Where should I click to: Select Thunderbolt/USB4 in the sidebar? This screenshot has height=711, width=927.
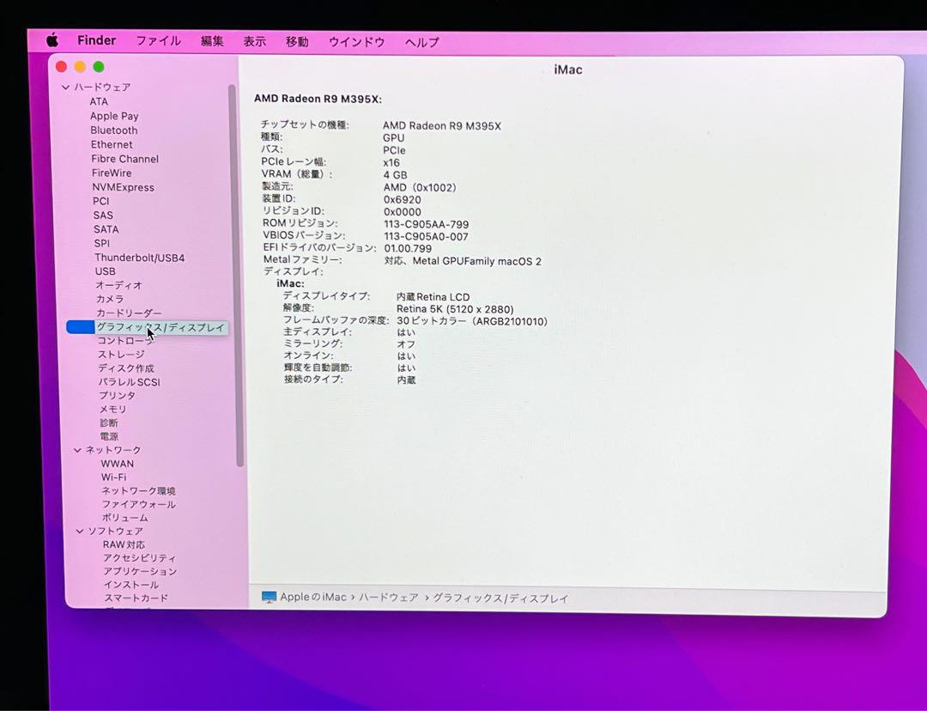click(x=140, y=258)
